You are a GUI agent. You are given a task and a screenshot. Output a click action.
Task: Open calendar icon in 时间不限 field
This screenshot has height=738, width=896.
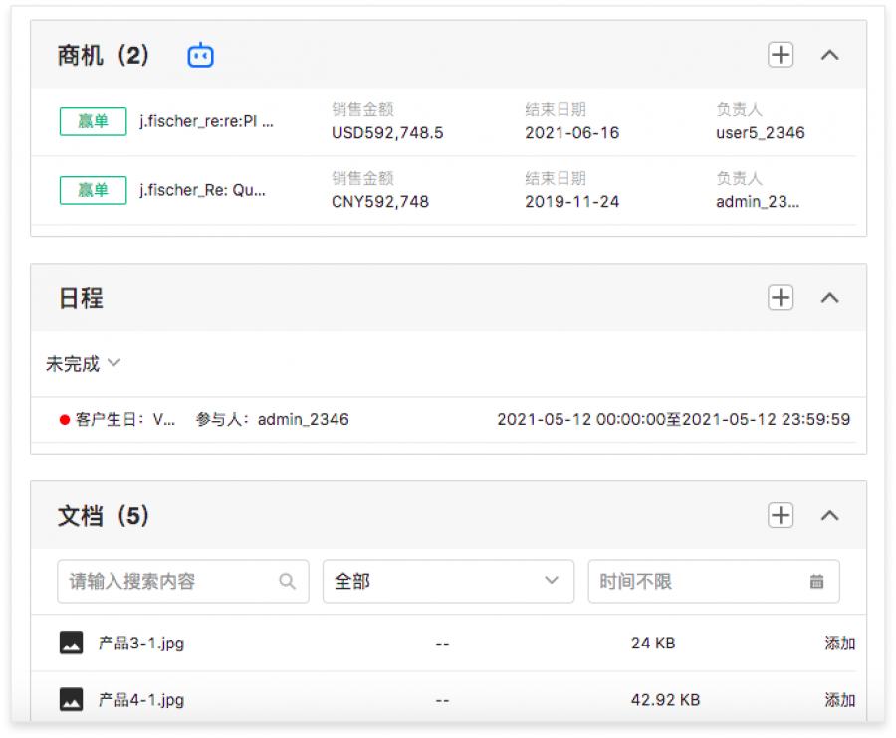[816, 582]
